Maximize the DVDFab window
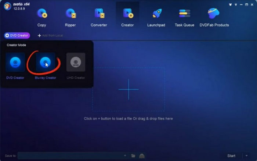Image resolution: width=257 pixels, height=161 pixels. click(246, 5)
